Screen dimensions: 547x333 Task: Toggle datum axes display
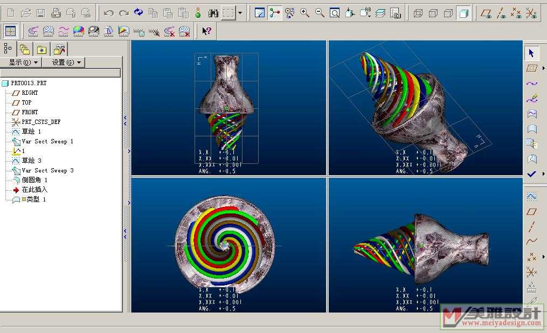(501, 13)
